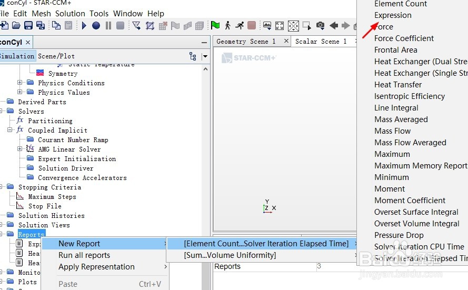
Task: Click the Copy icon in toolbar
Action: [56, 26]
